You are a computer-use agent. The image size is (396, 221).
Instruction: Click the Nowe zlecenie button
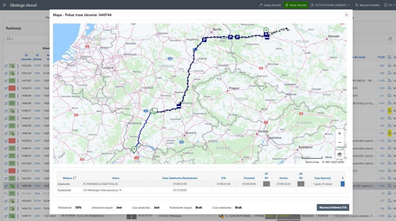[296, 5]
